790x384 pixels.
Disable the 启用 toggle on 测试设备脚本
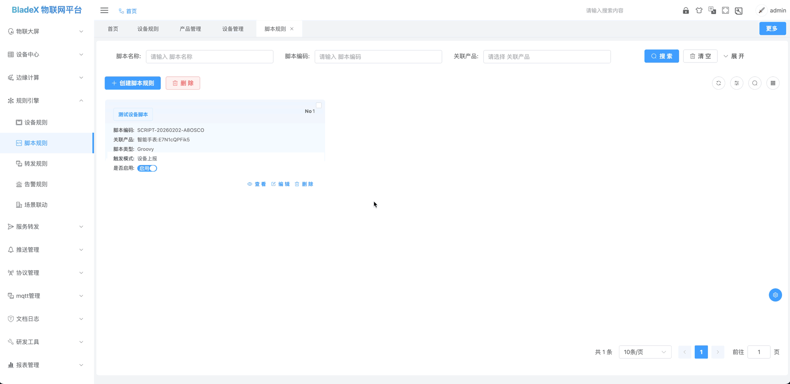147,168
